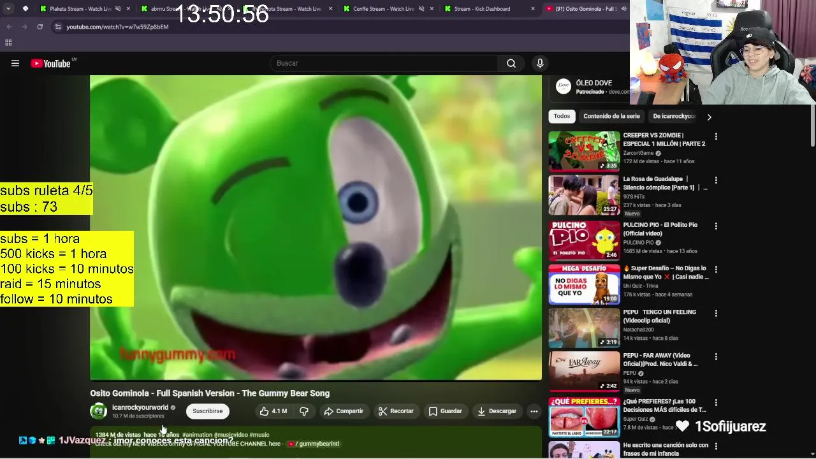
Task: Click the #music hashtag
Action: point(259,435)
